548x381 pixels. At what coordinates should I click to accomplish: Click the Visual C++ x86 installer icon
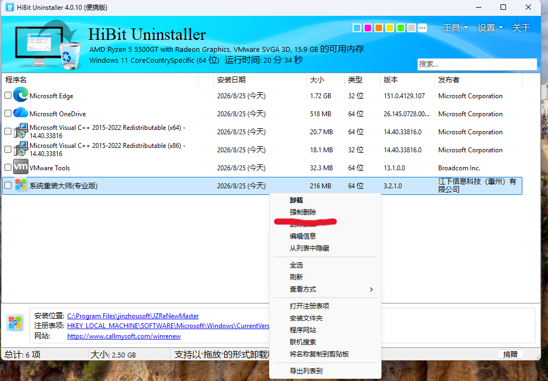click(x=21, y=149)
